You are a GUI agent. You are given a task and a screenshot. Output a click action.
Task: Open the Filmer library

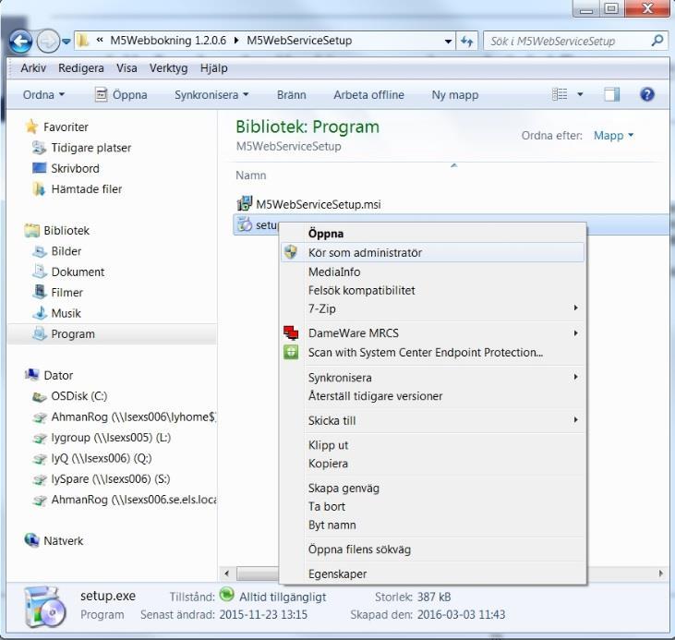pos(66,293)
